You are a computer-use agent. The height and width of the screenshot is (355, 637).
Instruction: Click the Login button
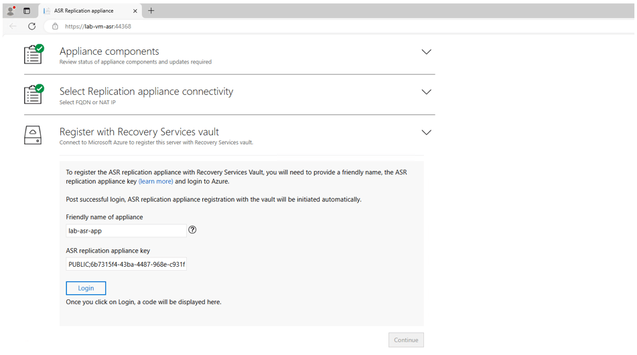[x=86, y=288]
